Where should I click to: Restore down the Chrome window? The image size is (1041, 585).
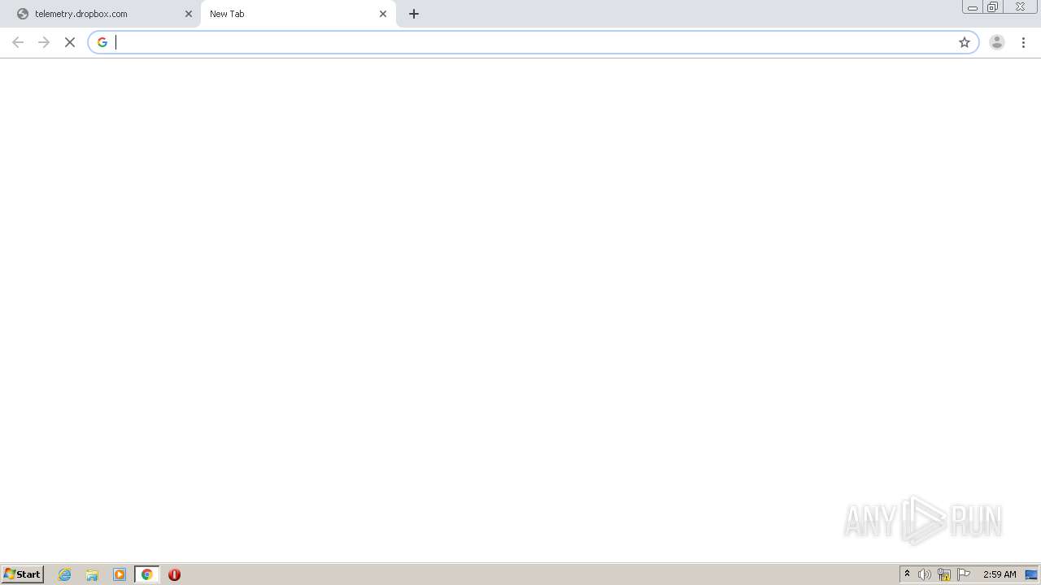pyautogui.click(x=993, y=7)
